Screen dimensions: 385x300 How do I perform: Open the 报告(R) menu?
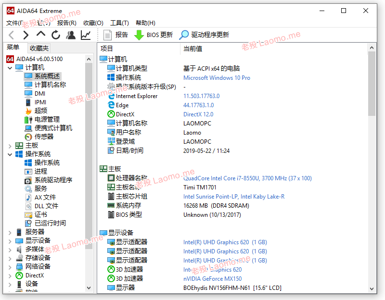tap(67, 23)
